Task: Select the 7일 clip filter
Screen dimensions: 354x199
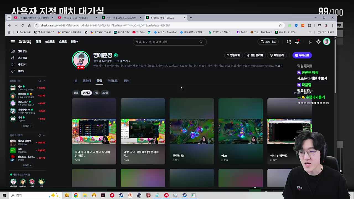Action: (x=96, y=93)
